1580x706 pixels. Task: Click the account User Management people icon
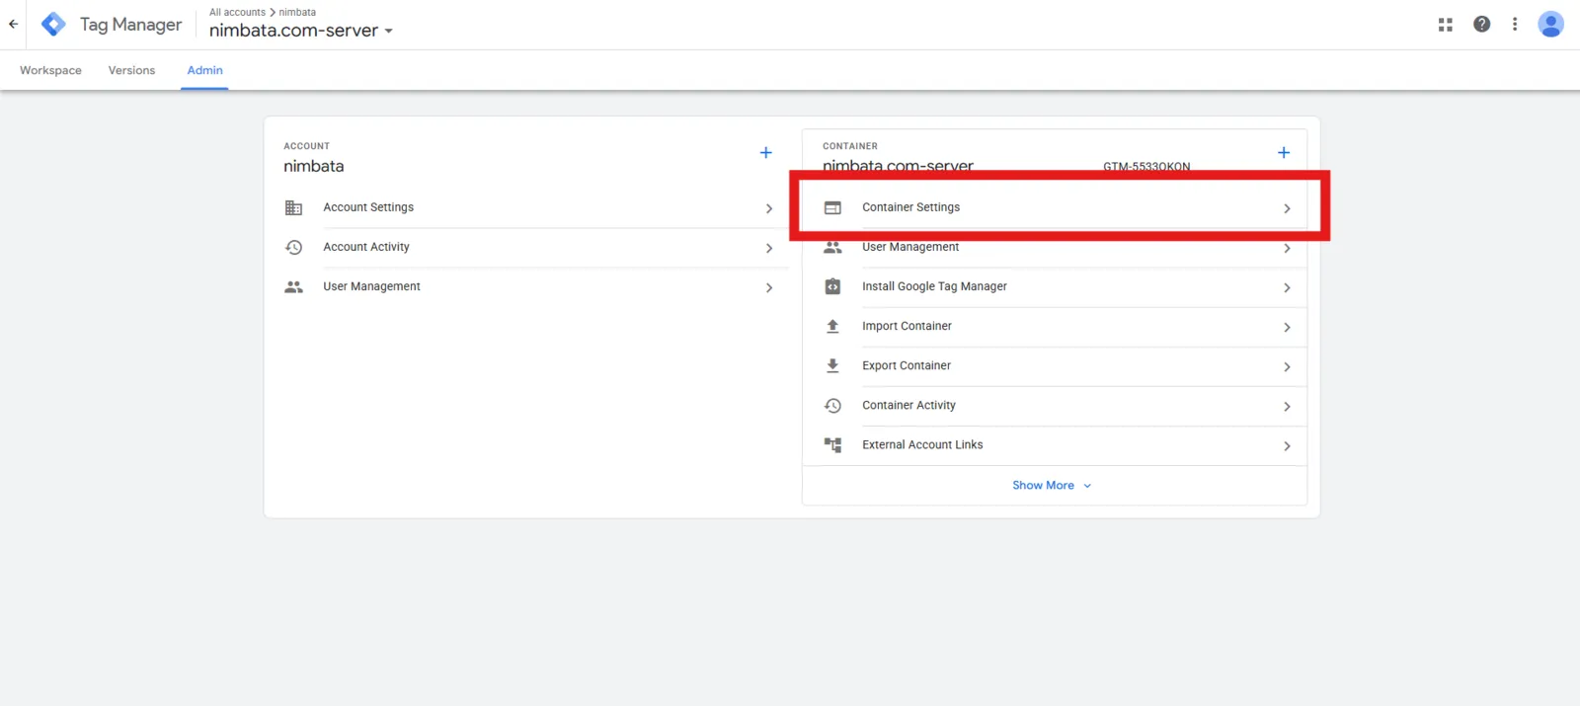(293, 286)
